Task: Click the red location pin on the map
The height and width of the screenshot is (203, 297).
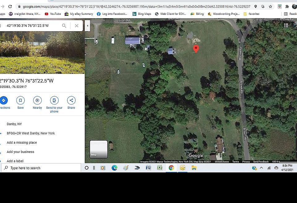Action: pyautogui.click(x=196, y=49)
